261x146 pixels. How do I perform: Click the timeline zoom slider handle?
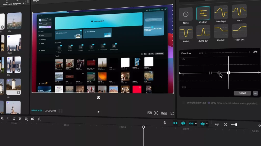coord(236,125)
